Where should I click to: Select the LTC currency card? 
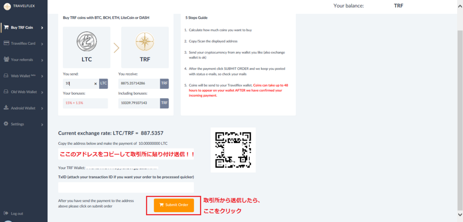pos(86,47)
